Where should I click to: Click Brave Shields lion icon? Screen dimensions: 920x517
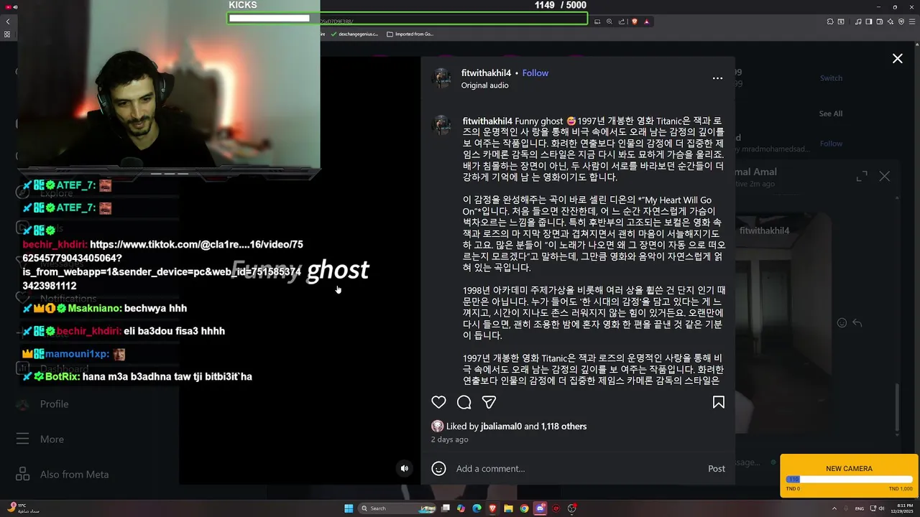[x=635, y=22]
